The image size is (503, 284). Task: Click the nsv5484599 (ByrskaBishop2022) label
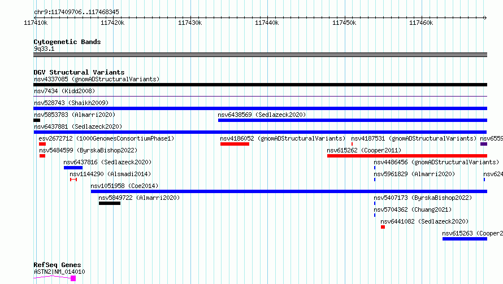(88, 150)
